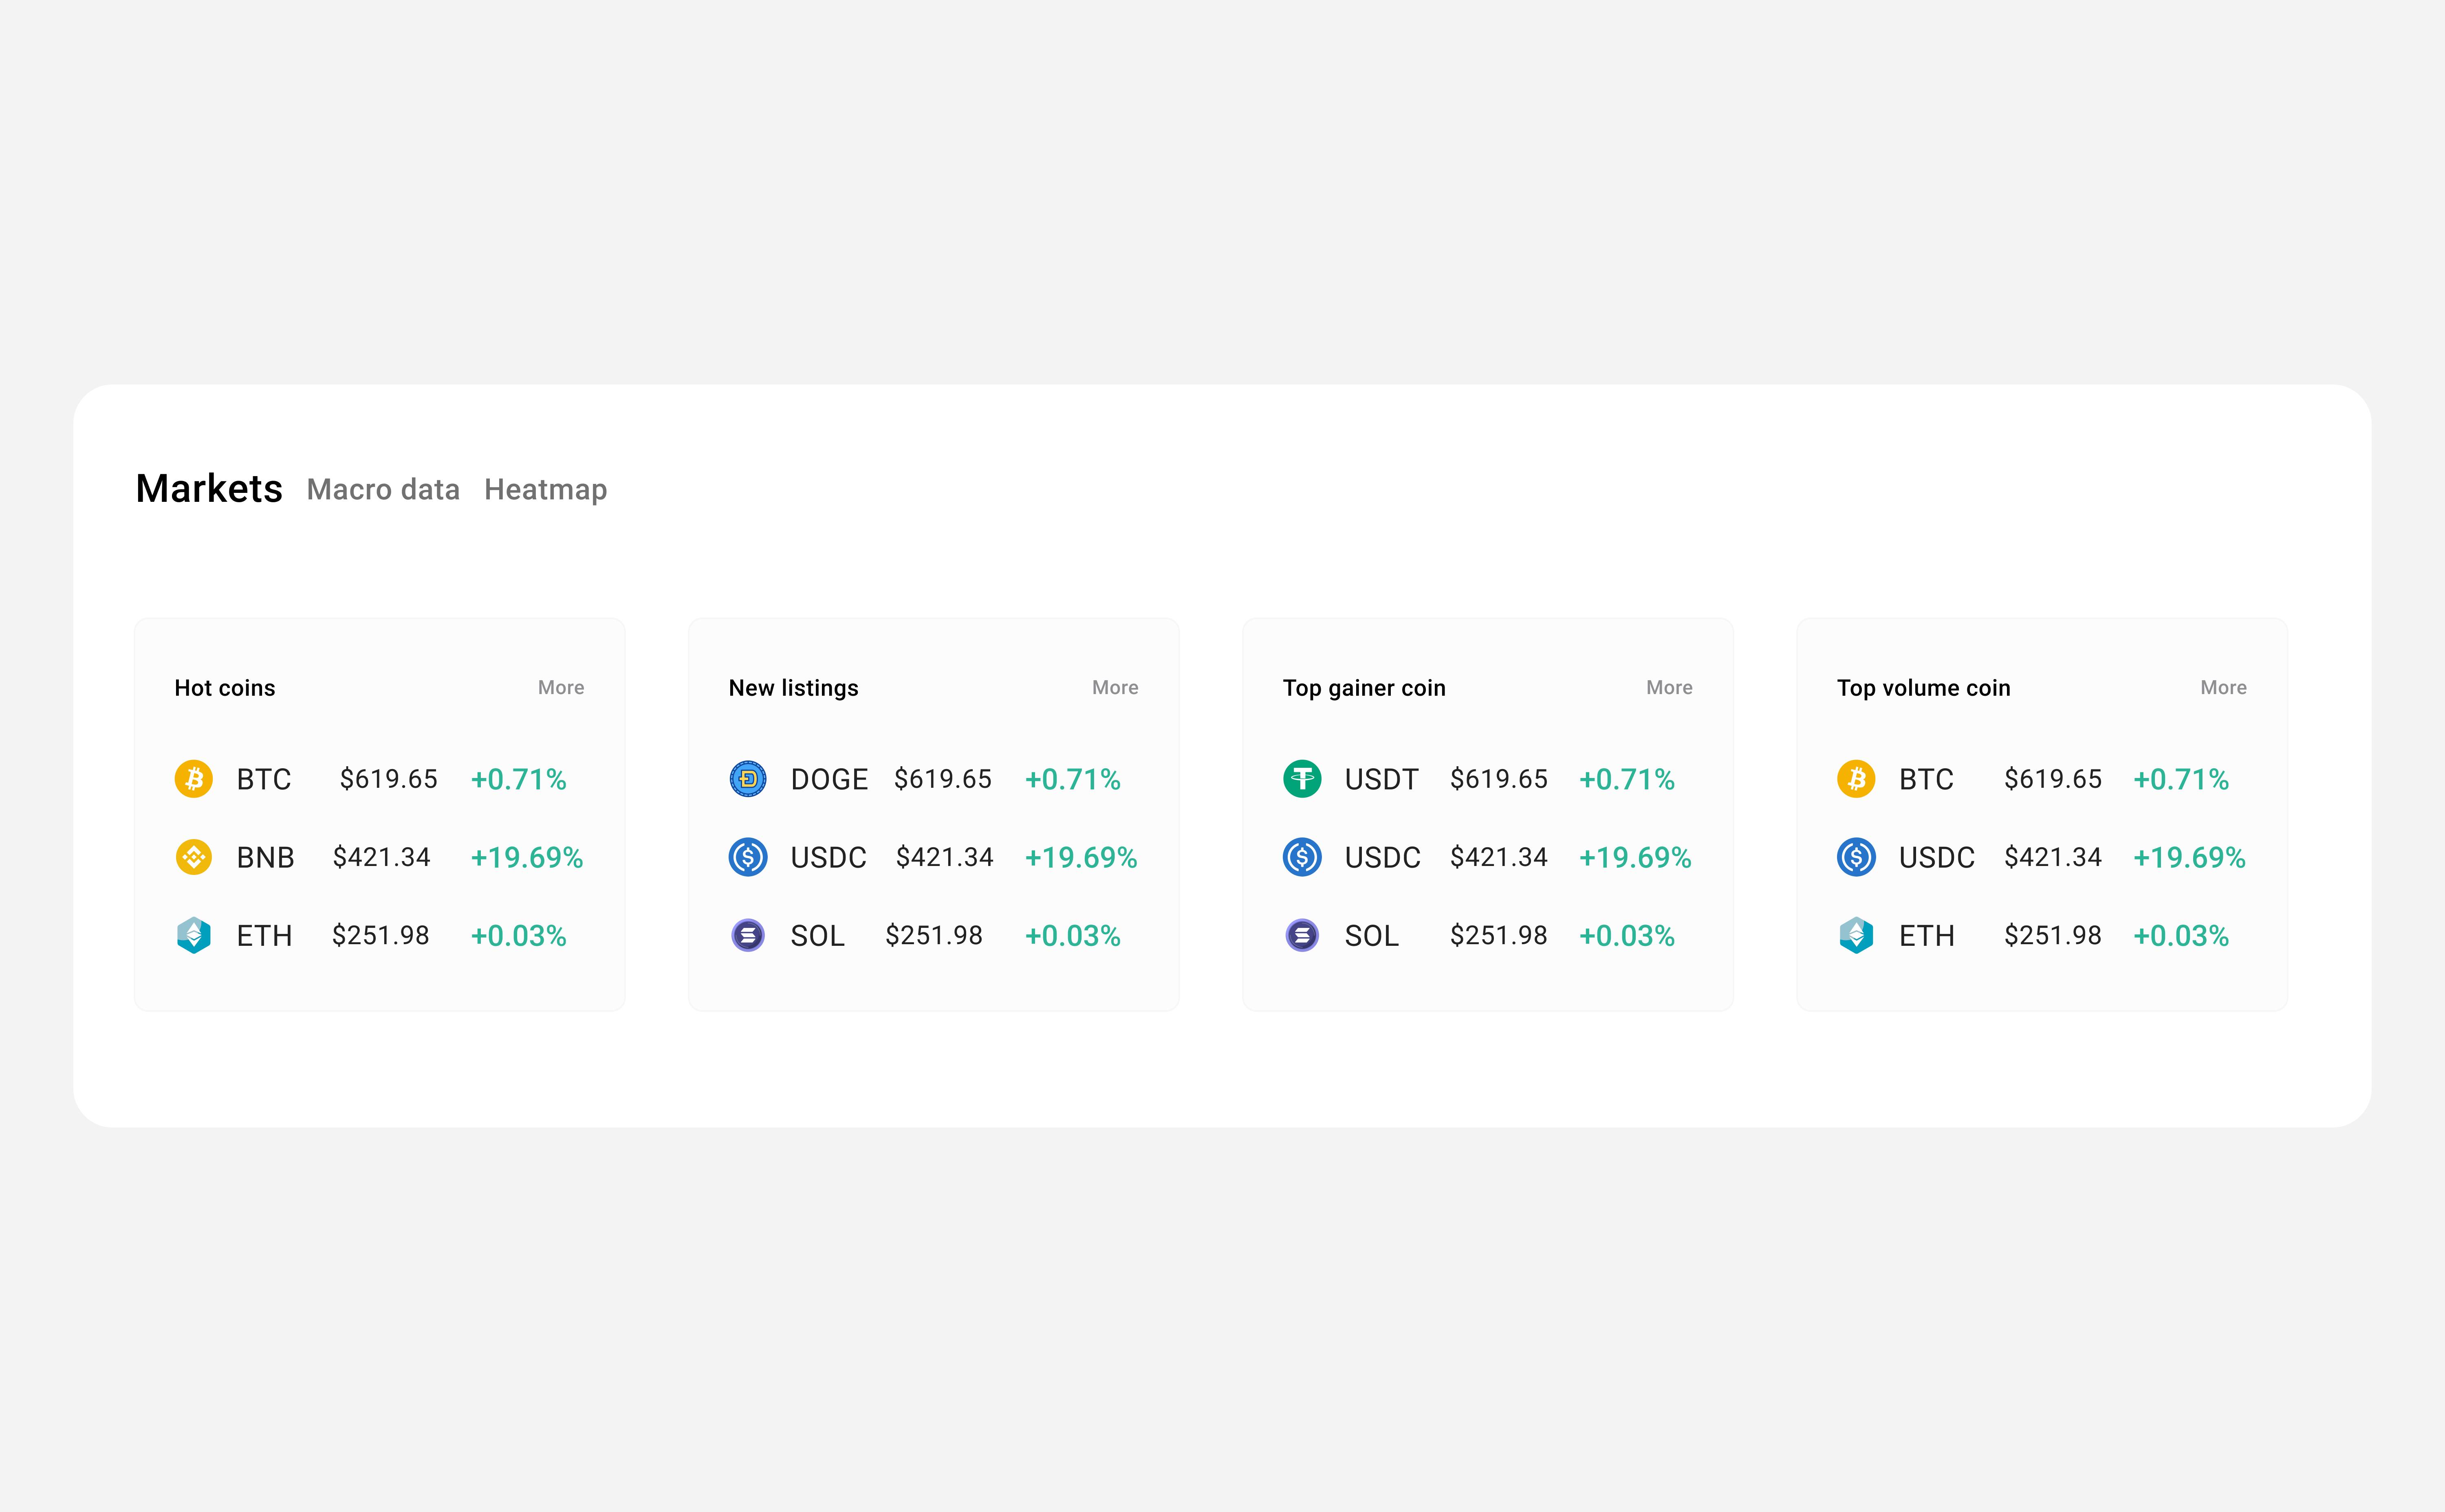The image size is (2445, 1512).
Task: Click the BNB coin icon under Hot coins
Action: [x=194, y=857]
